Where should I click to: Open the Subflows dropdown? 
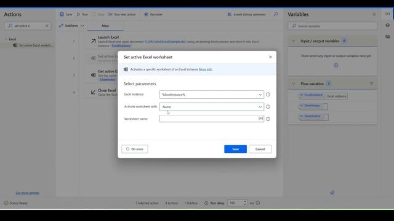click(71, 26)
